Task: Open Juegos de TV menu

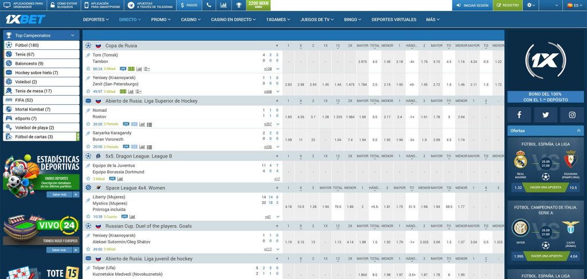Action: tap(316, 19)
